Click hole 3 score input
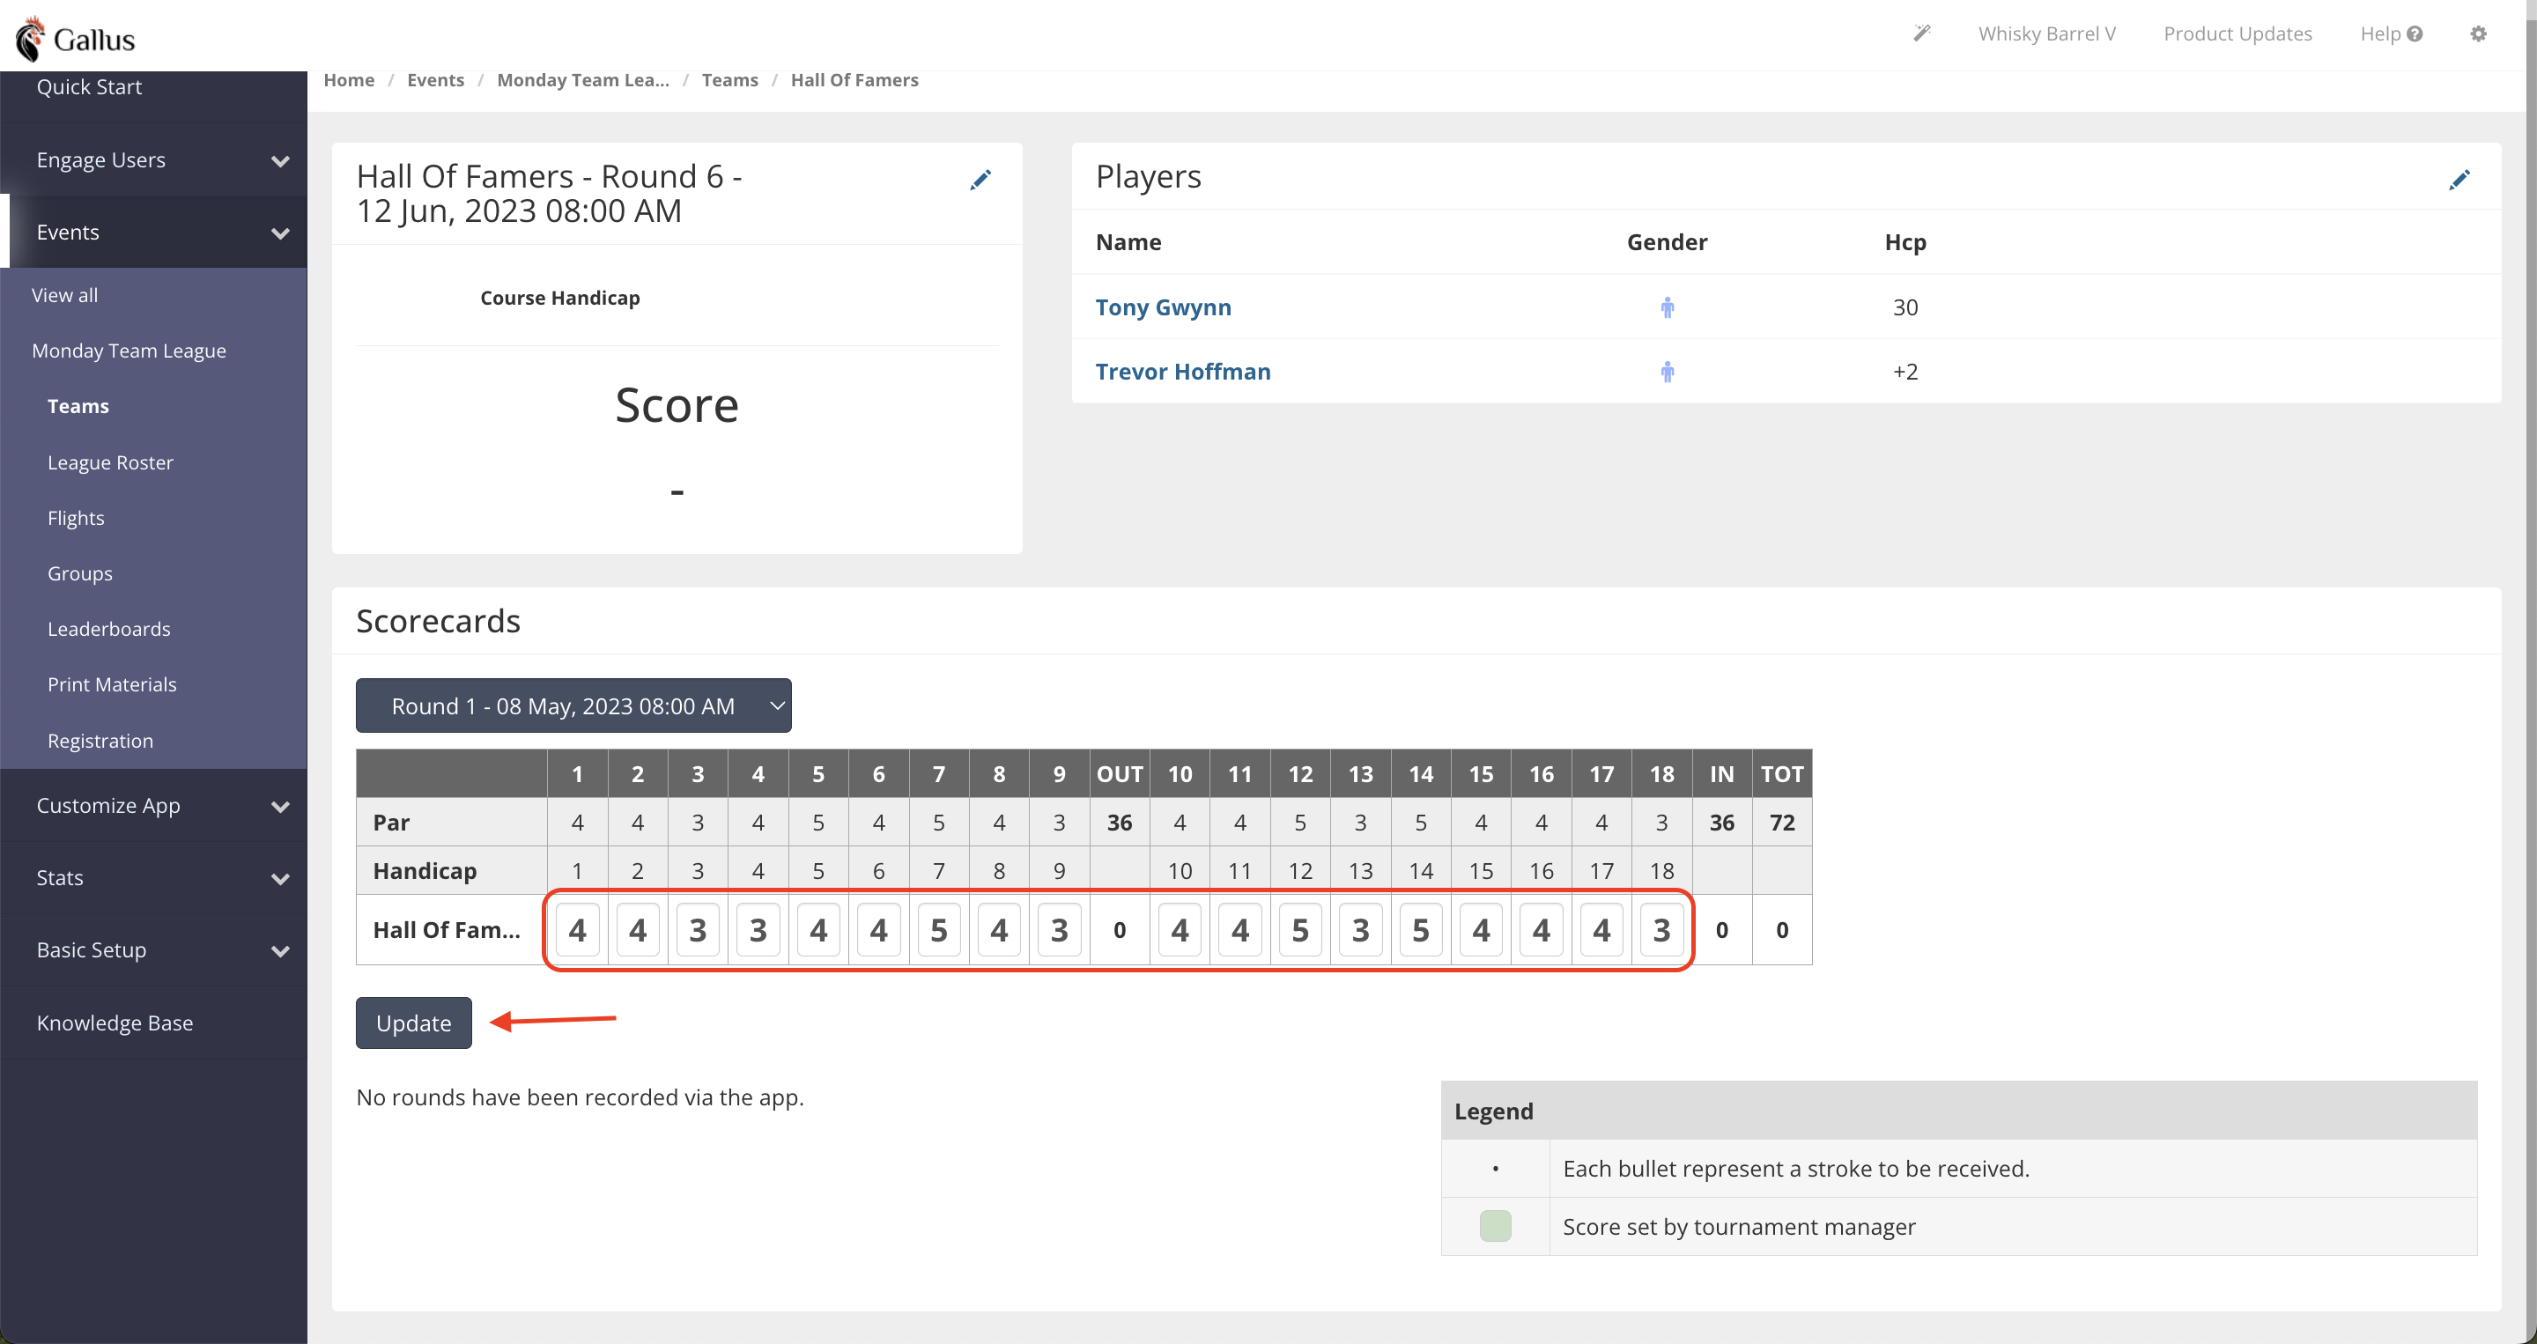 (x=699, y=929)
